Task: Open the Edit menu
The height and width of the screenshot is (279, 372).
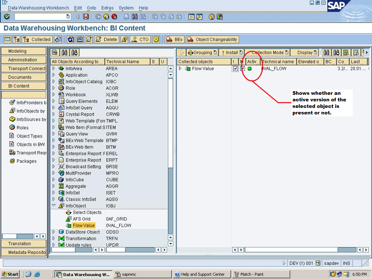Action: click(x=78, y=8)
